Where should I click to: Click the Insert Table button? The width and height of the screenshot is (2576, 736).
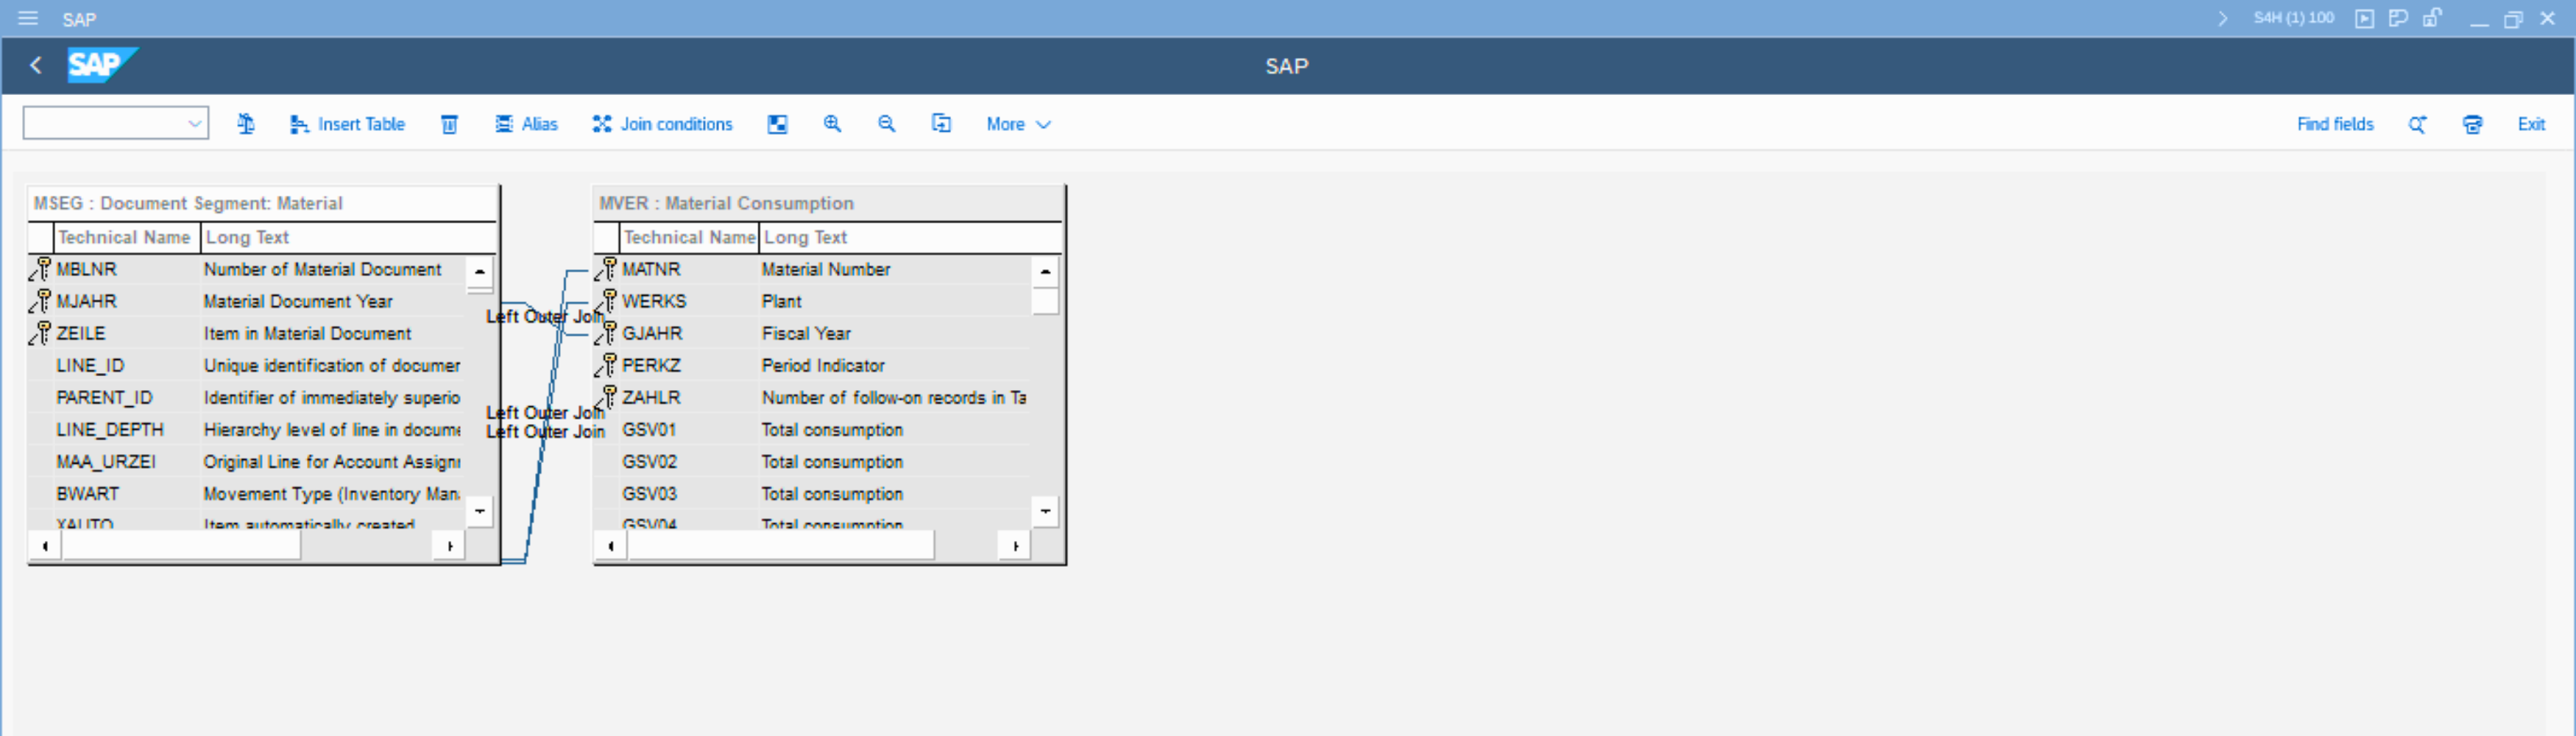click(347, 124)
